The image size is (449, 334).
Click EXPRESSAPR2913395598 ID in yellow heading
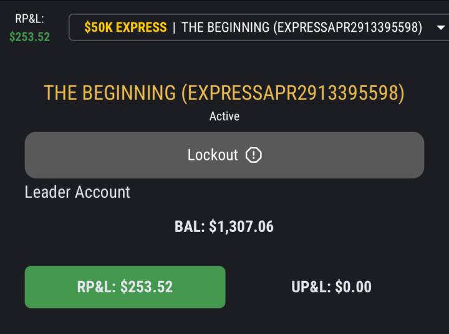(x=292, y=93)
